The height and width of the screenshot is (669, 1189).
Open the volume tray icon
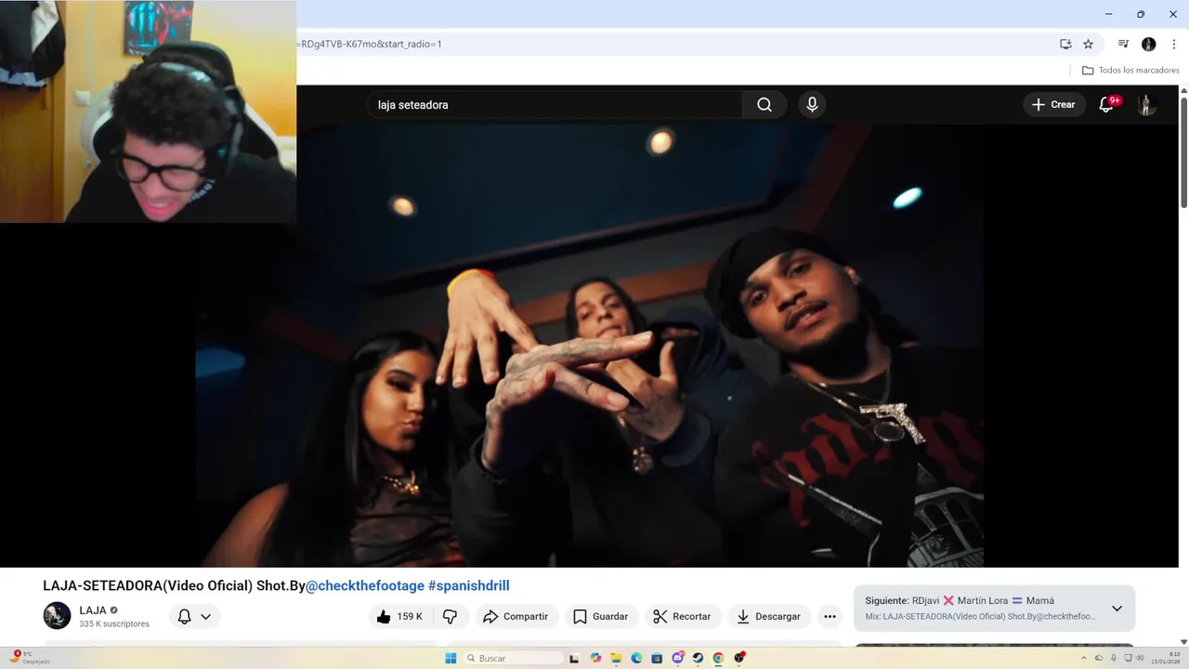1139,658
